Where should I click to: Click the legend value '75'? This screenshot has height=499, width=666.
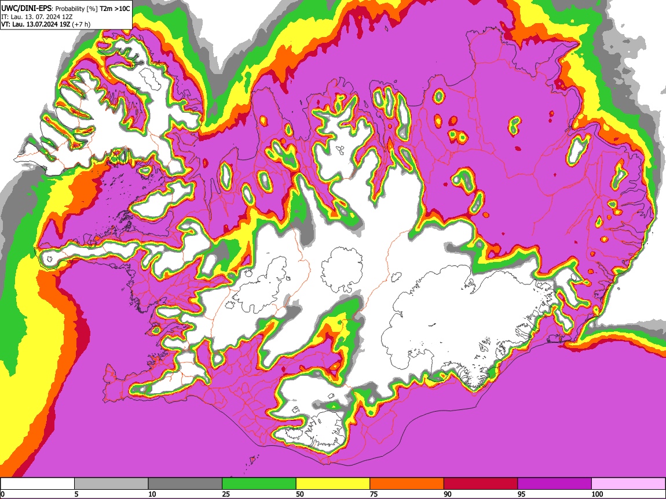point(374,494)
